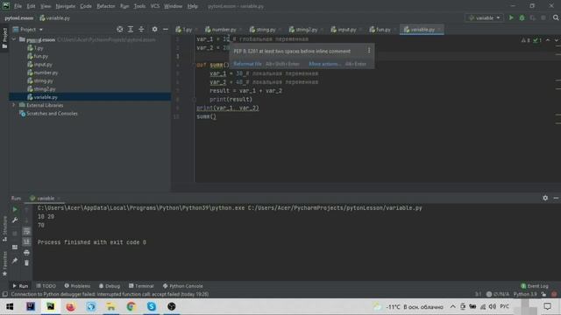Open the Python 3.9 interpreter selector
Viewport: 561px width, 315px height.
coord(525,294)
